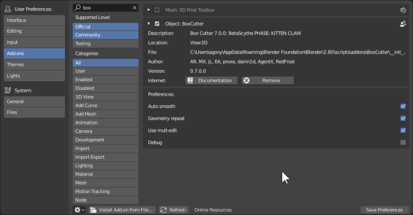Toggle the Community supported level
The image size is (413, 215).
tap(105, 35)
